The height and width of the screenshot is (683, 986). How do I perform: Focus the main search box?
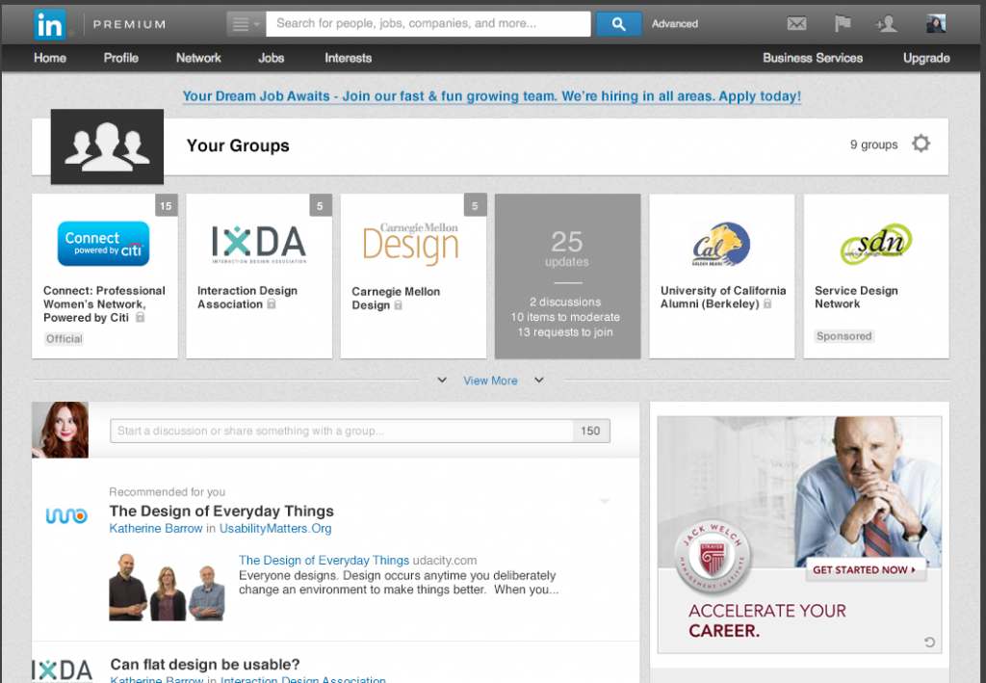click(x=428, y=24)
